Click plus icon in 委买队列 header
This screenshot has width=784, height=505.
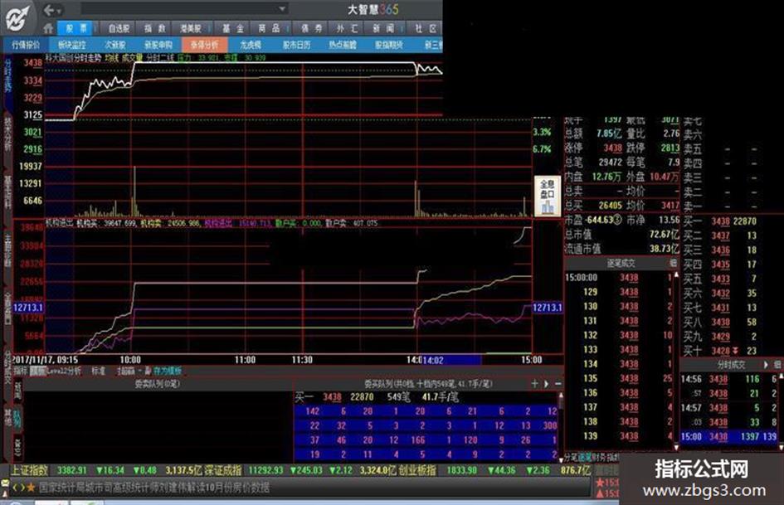point(534,383)
